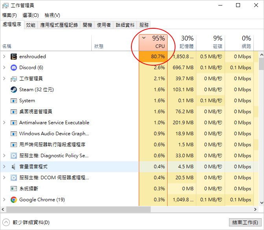Viewport: 264px width, 230px height.
Task: Select Windows Audio Device Graph name text
Action: coord(54,134)
